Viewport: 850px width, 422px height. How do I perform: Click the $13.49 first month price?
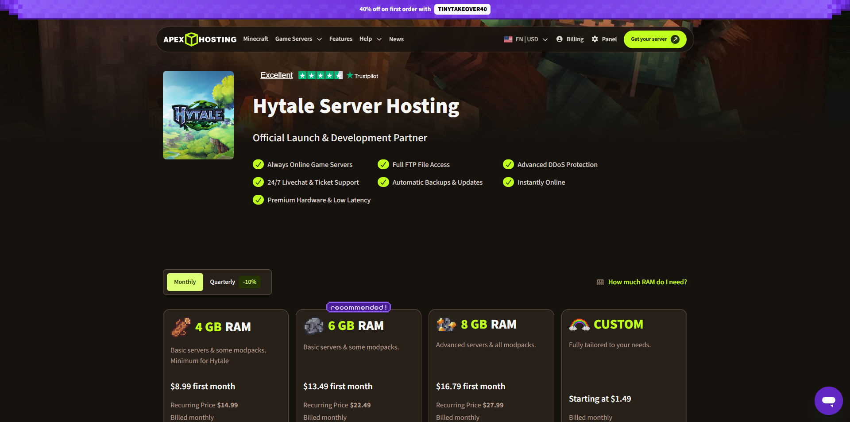[x=338, y=387]
